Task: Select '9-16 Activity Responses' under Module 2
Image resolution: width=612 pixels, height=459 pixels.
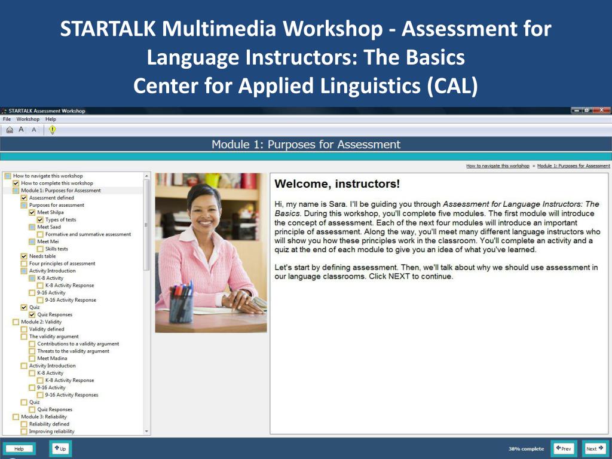Action: tap(72, 395)
